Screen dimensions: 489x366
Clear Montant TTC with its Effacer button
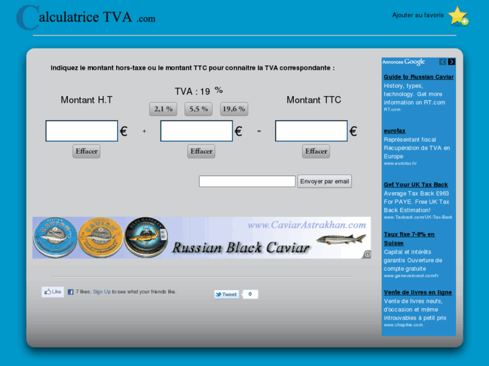point(316,151)
